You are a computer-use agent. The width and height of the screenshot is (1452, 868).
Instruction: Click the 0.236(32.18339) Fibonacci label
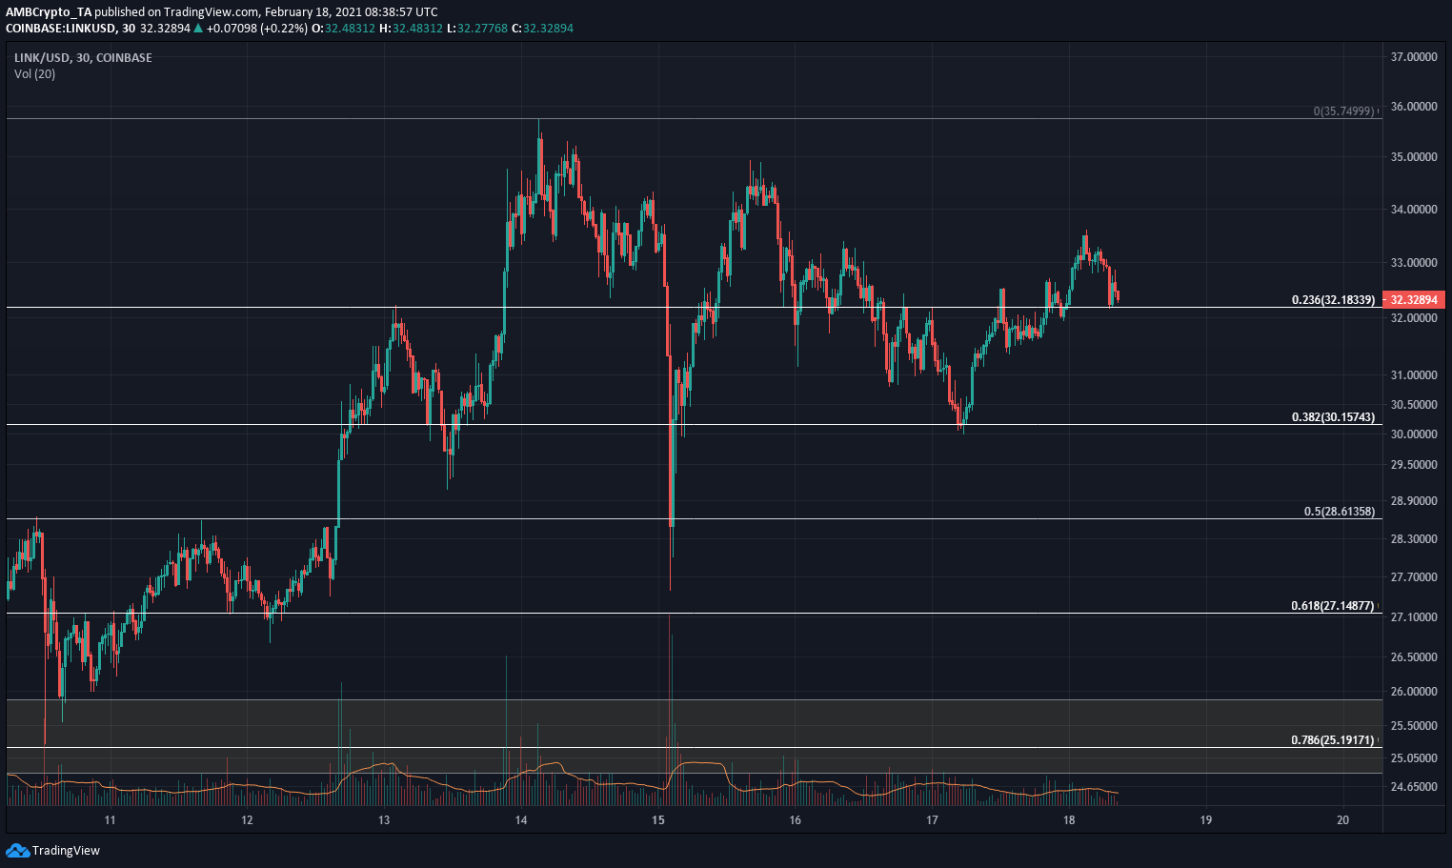point(1333,300)
